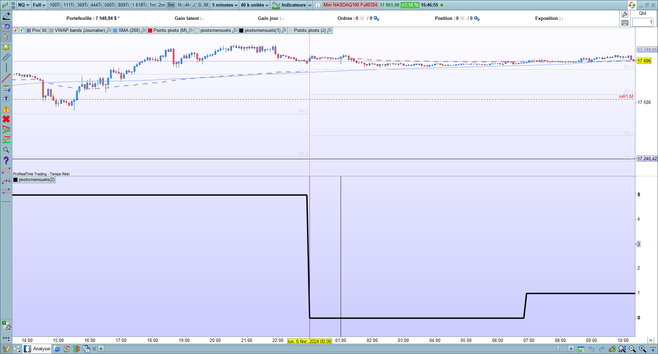Screen dimensions: 658x354
Task: Open the Prix legend tab
Action: click(x=34, y=31)
